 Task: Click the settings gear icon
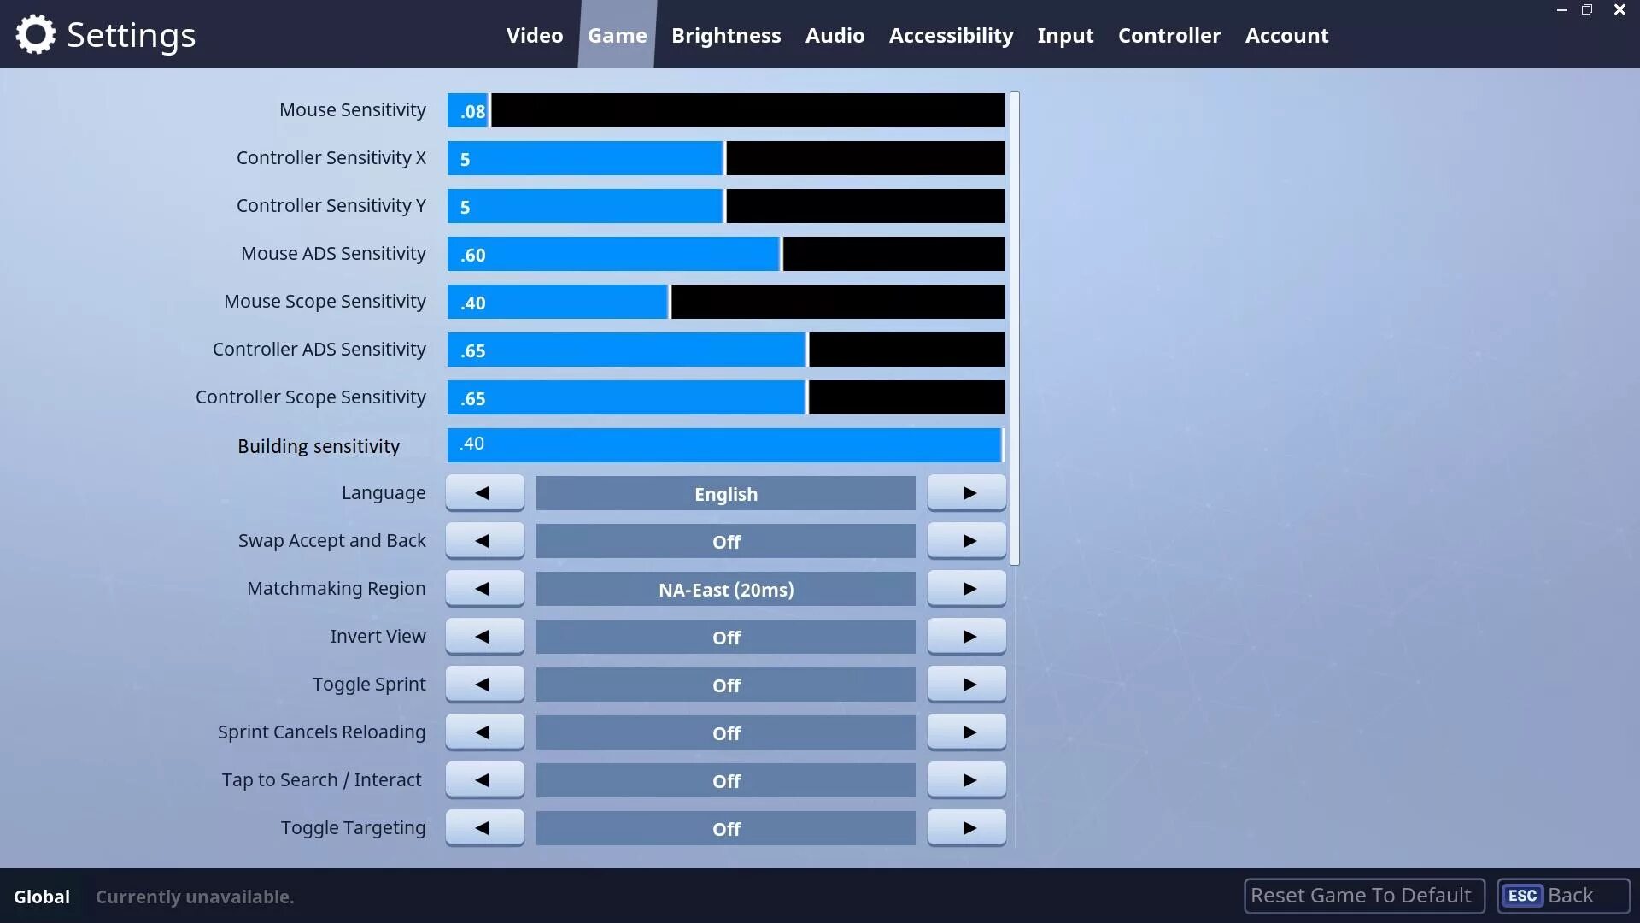tap(34, 32)
